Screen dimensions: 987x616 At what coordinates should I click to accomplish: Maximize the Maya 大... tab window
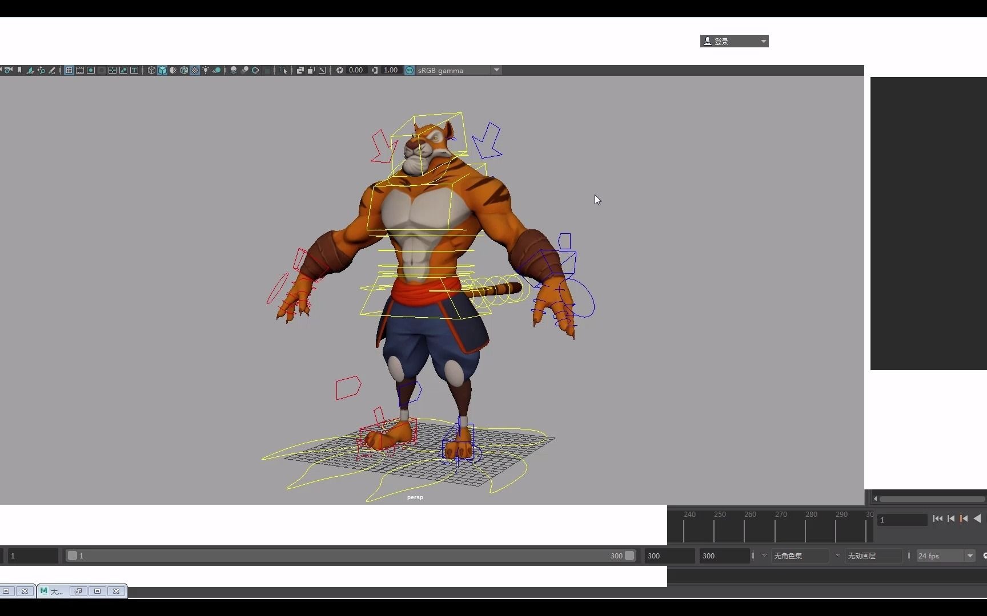(97, 591)
